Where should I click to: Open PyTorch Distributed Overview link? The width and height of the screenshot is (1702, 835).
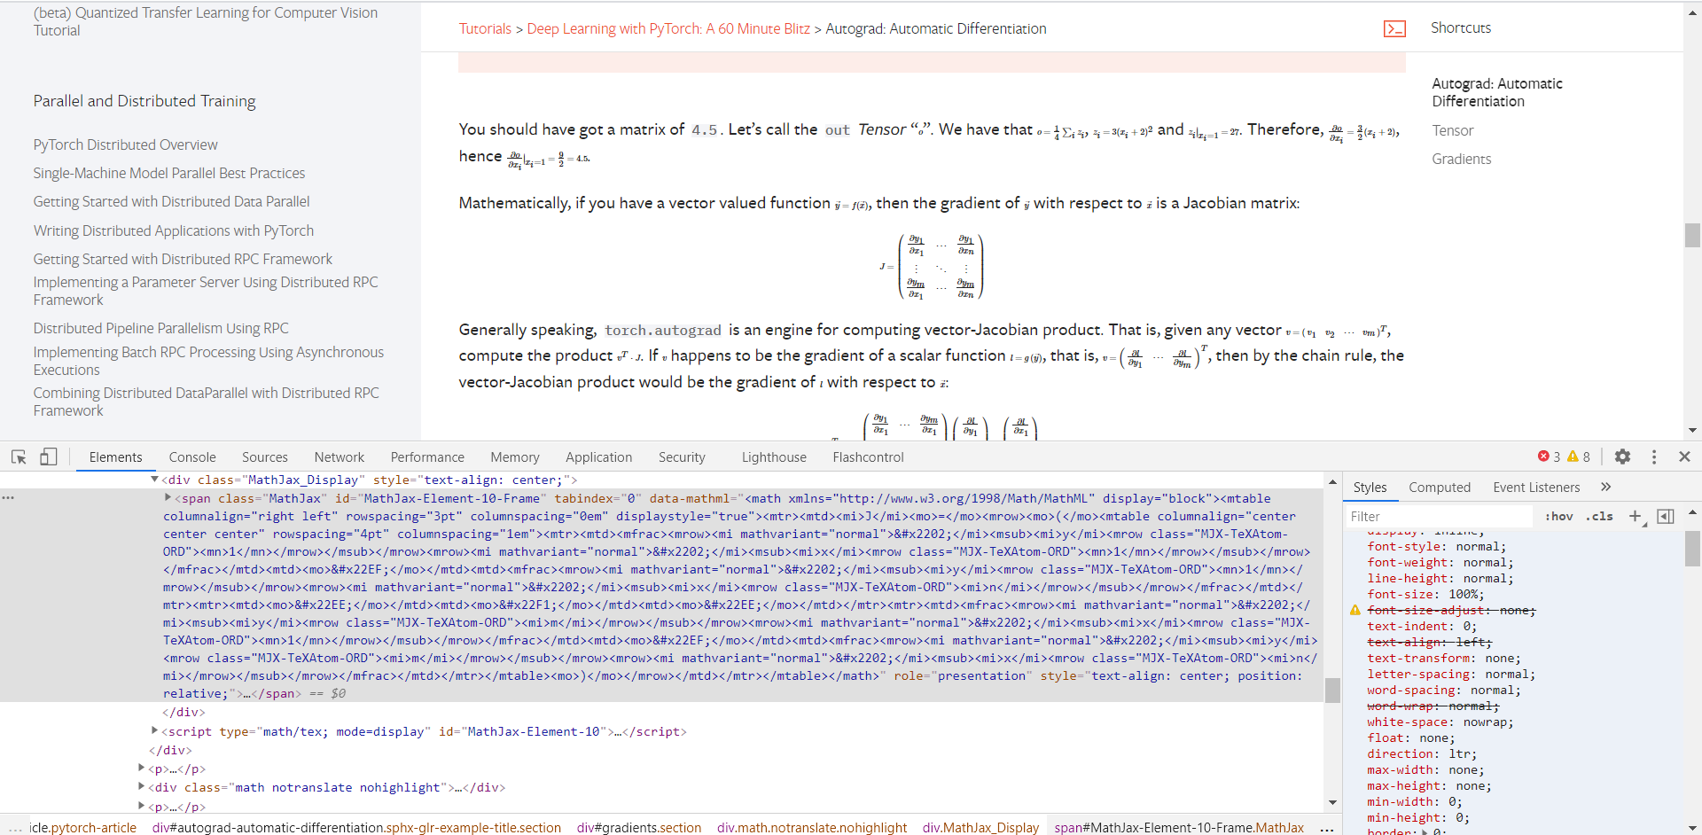click(125, 144)
